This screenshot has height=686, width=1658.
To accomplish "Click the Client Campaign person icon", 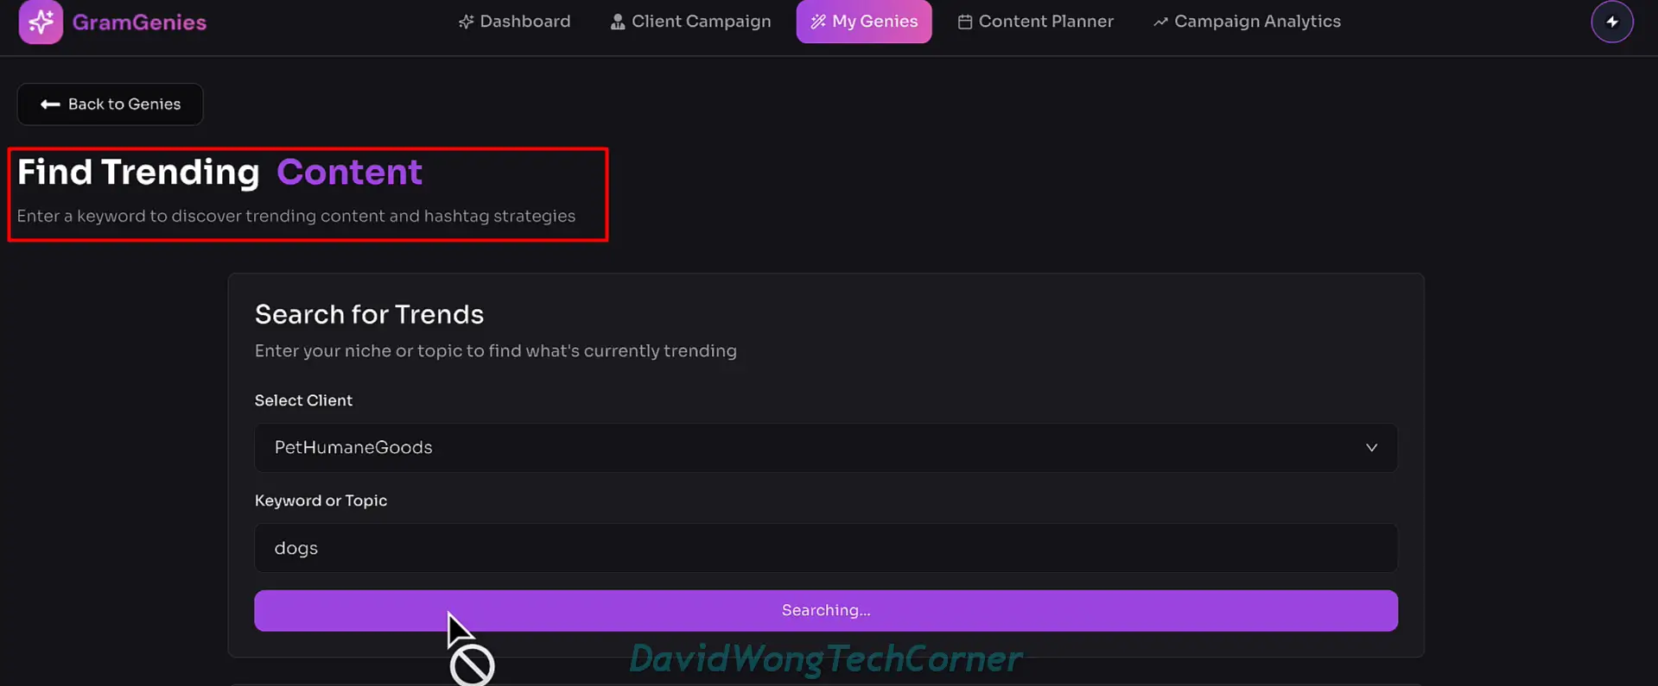I will [x=618, y=22].
